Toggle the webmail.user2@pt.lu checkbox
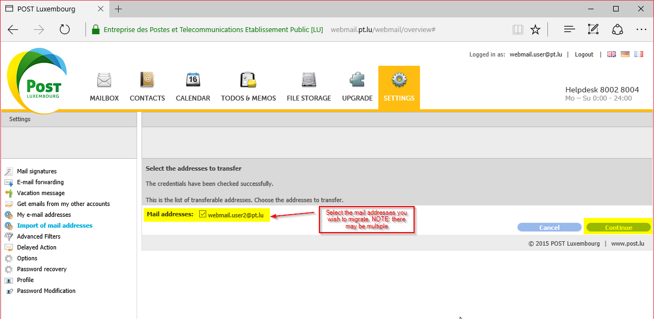Viewport: 654px width, 319px height. click(202, 215)
